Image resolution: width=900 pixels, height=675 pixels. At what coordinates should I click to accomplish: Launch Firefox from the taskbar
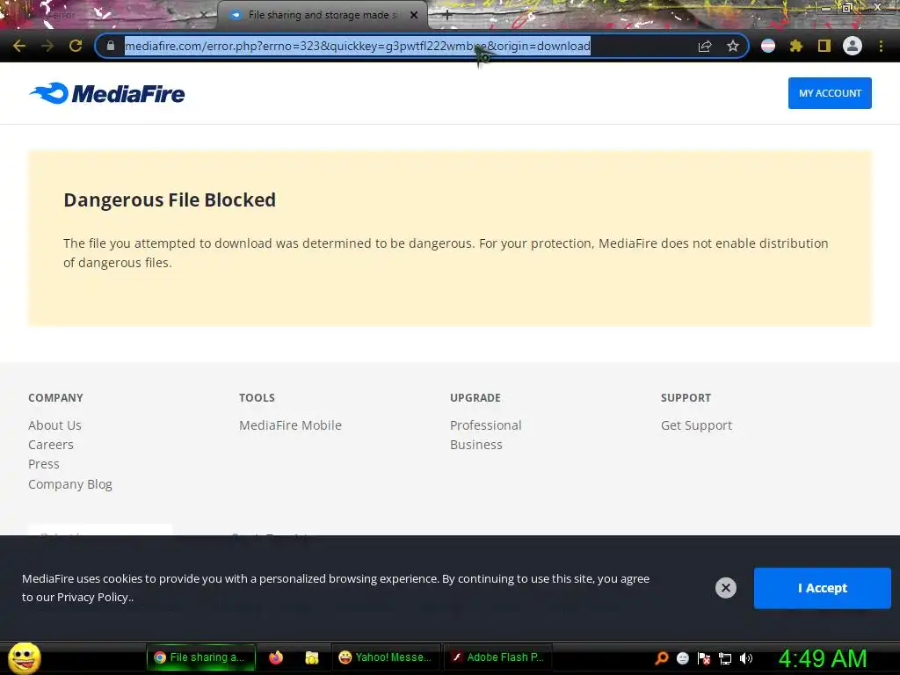[276, 657]
